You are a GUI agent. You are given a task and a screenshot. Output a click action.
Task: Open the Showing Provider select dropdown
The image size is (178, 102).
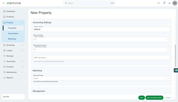click(101, 78)
